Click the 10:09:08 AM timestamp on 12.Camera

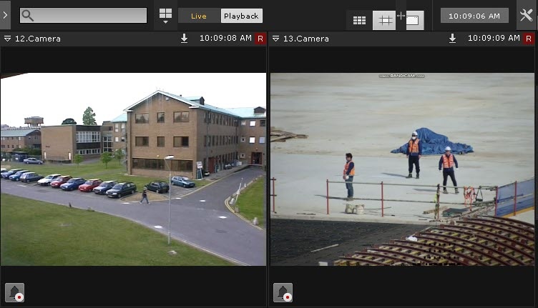(x=225, y=39)
